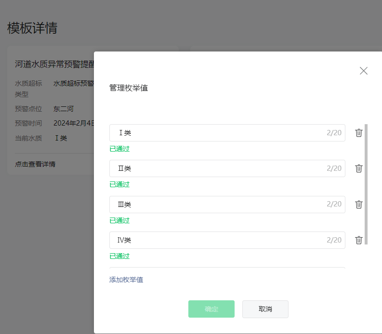Delete the Ⅳ类 enum value
The height and width of the screenshot is (334, 382).
358,240
